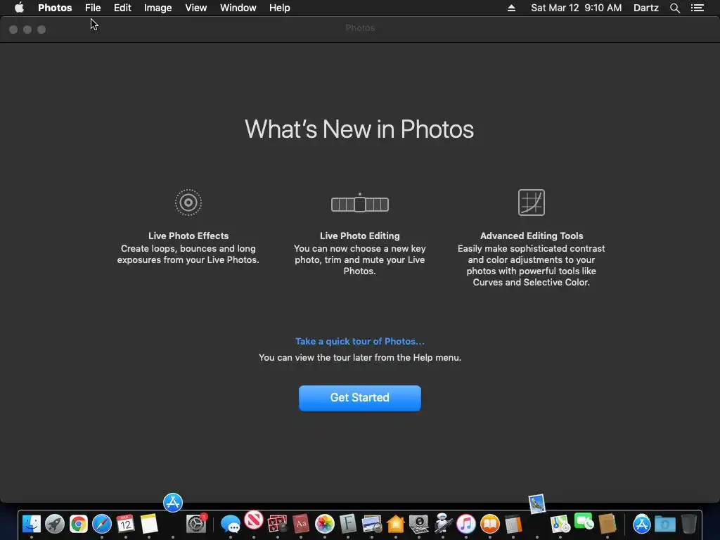Open the Help menu

279,8
